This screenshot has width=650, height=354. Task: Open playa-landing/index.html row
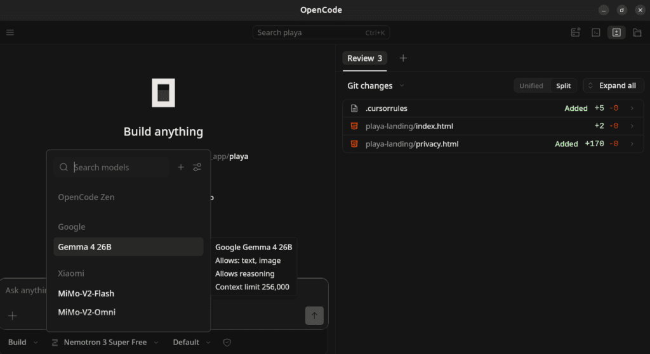[x=493, y=126]
